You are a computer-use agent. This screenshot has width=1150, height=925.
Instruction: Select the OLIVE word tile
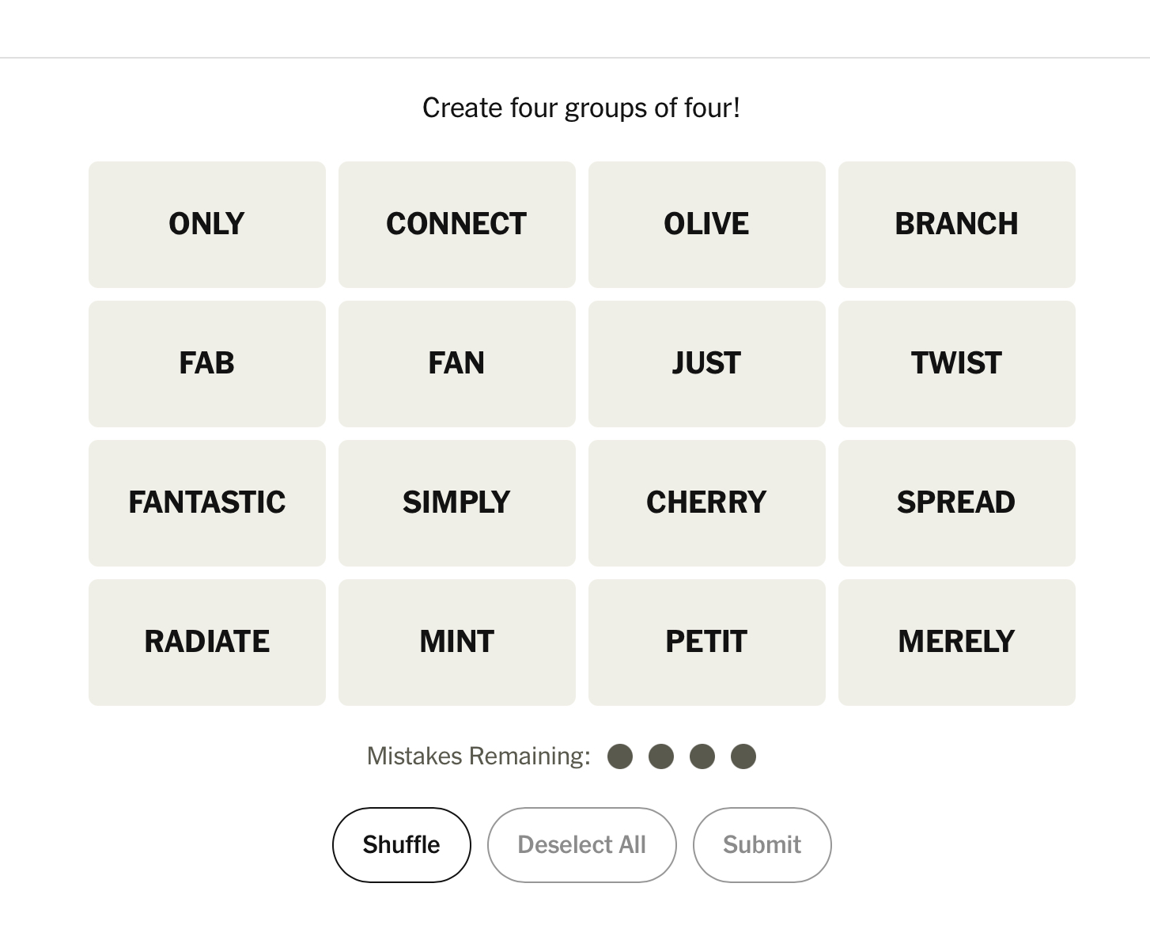(706, 224)
